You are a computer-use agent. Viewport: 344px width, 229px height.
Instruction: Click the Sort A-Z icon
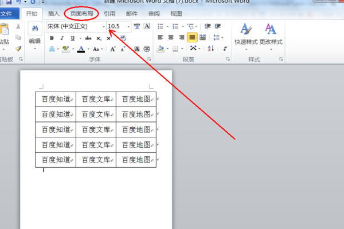click(210, 49)
